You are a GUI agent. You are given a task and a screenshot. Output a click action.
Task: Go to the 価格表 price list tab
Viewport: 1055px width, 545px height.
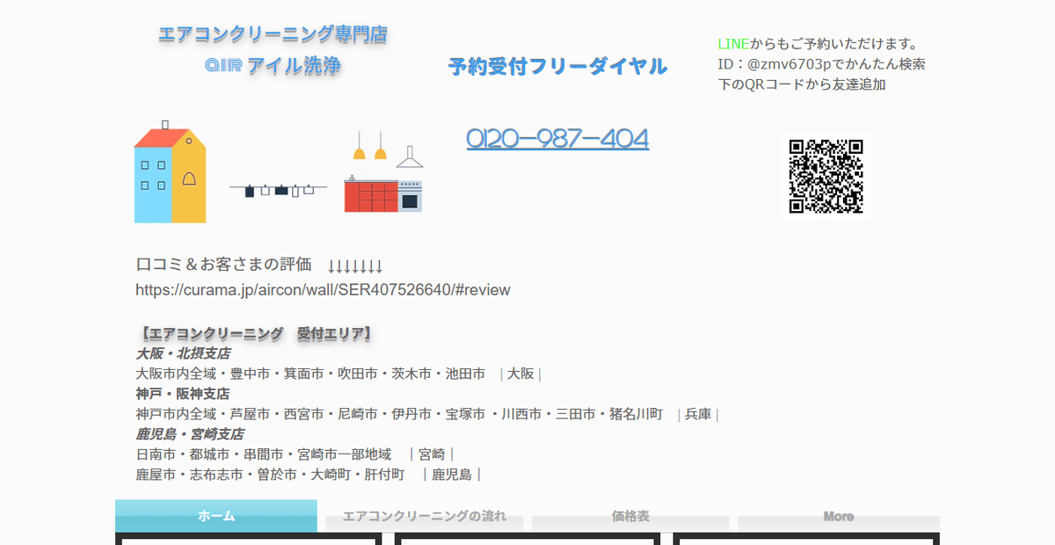(x=630, y=516)
